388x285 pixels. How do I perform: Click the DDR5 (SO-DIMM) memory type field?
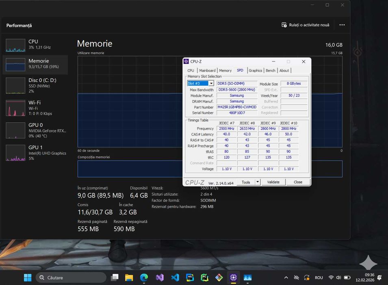click(237, 83)
